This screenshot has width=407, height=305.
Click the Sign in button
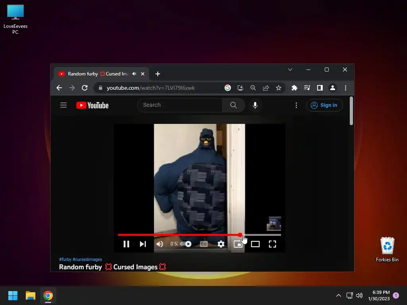[x=324, y=105]
